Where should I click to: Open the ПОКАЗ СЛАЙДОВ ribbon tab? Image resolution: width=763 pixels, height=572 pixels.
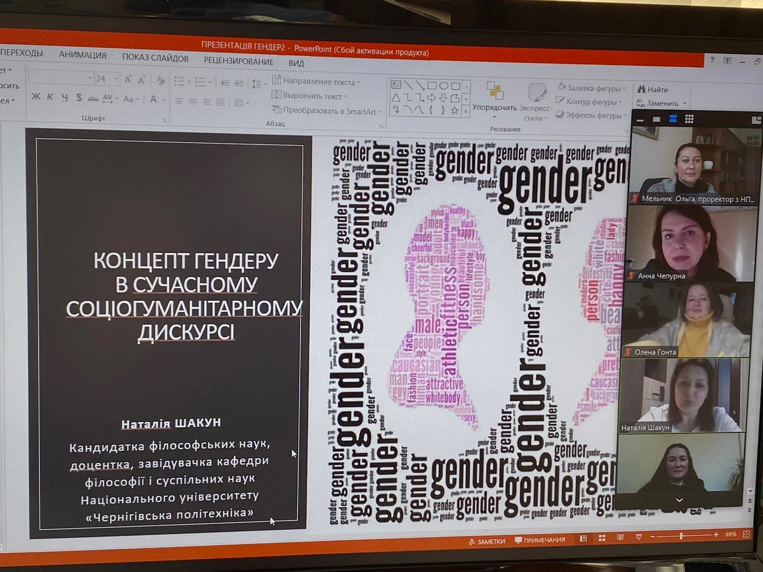(x=155, y=58)
